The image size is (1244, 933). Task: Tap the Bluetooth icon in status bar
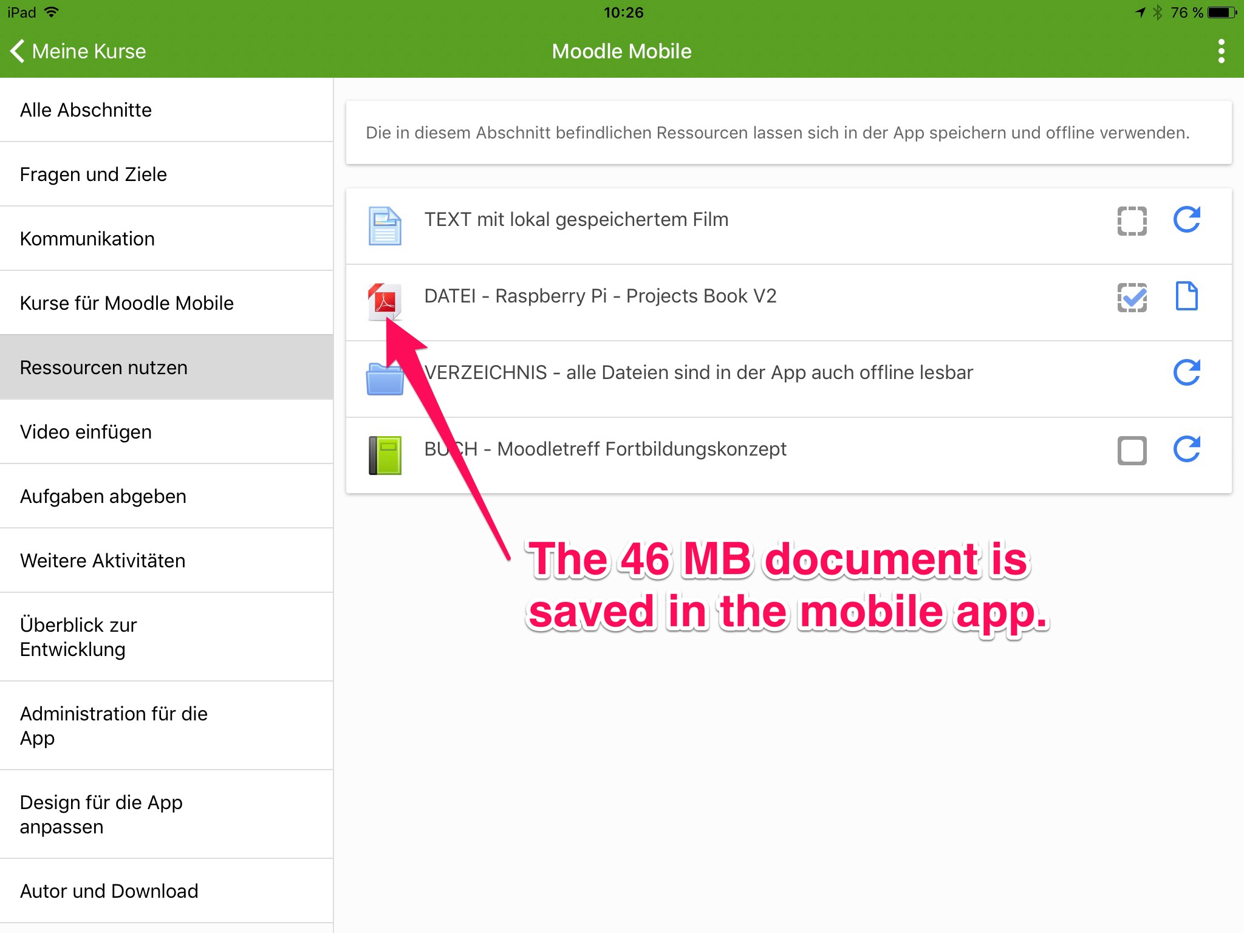tap(1158, 13)
